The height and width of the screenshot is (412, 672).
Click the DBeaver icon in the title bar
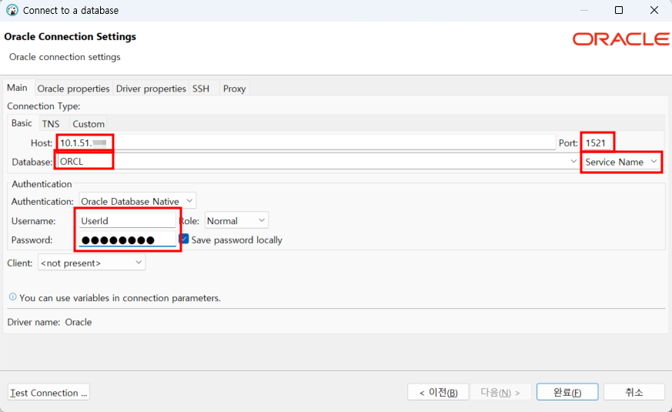click(12, 10)
